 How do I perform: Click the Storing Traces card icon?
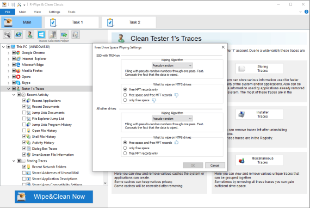pos(241,69)
